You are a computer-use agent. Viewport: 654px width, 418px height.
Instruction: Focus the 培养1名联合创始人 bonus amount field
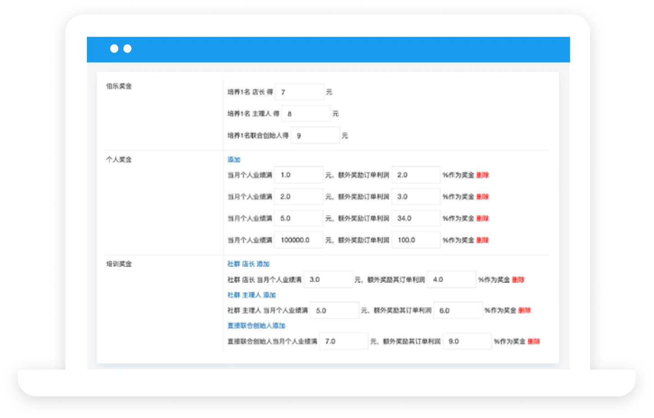[315, 136]
